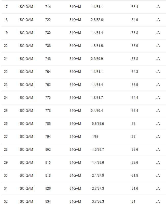Click the power reading -1/59
This screenshot has height=206, width=166.
pos(94,136)
